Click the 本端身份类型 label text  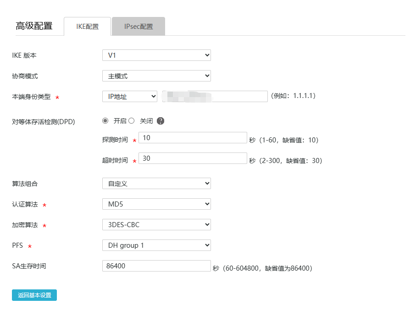(31, 97)
